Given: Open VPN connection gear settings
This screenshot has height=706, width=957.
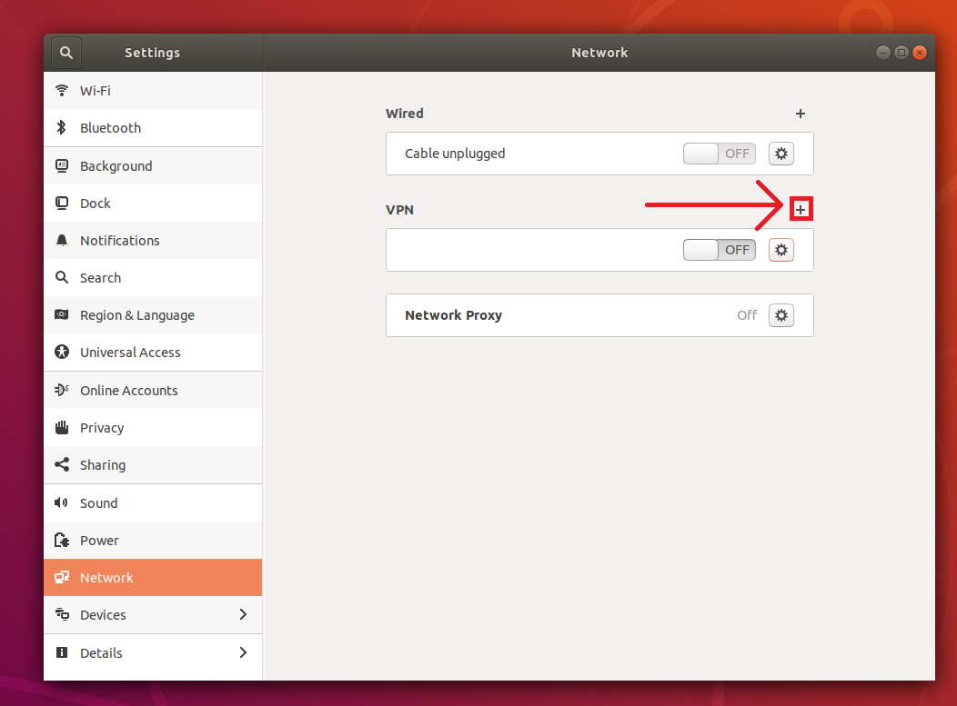Looking at the screenshot, I should [x=781, y=250].
